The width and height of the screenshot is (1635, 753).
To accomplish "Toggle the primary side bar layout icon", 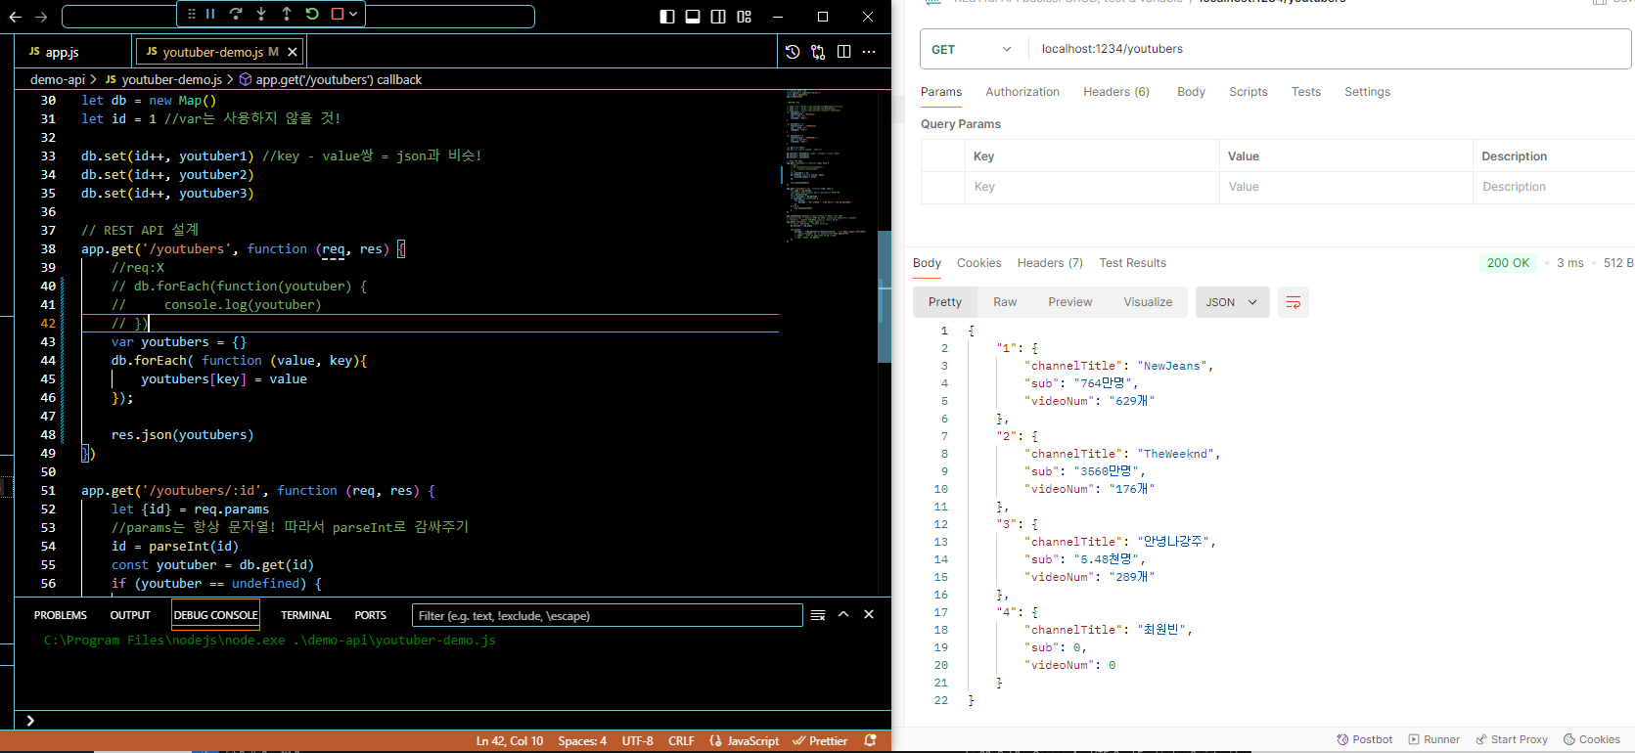I will 667,17.
